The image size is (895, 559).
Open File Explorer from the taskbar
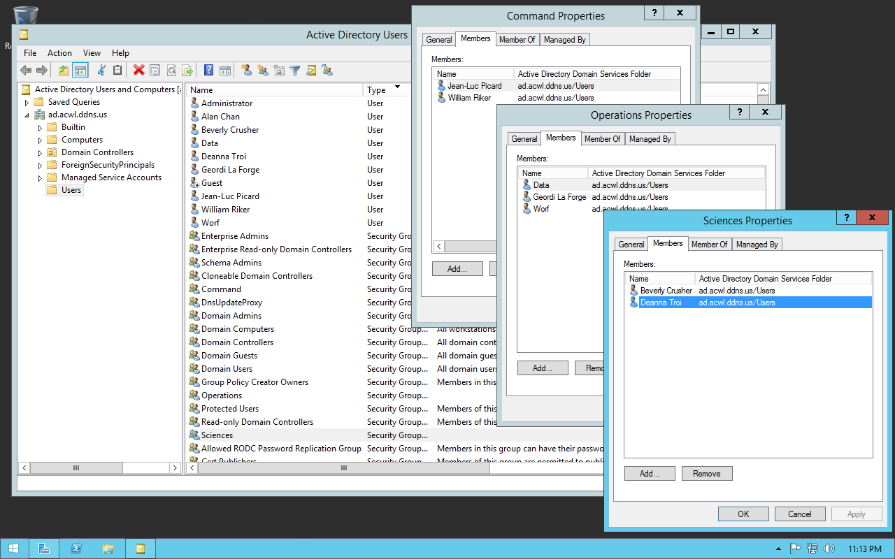coord(108,549)
